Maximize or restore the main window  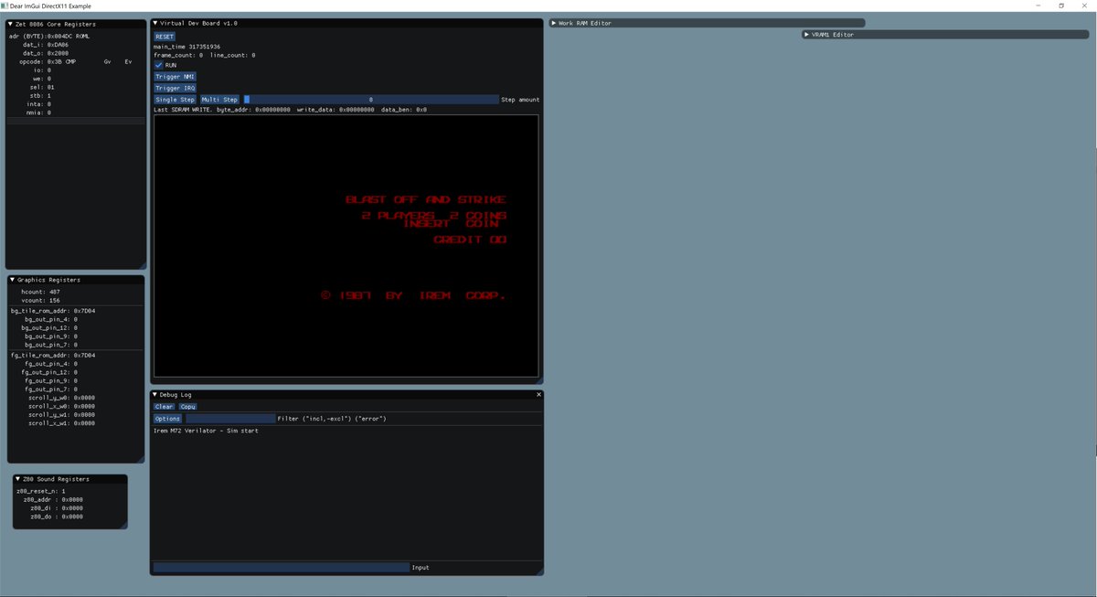pos(1060,5)
